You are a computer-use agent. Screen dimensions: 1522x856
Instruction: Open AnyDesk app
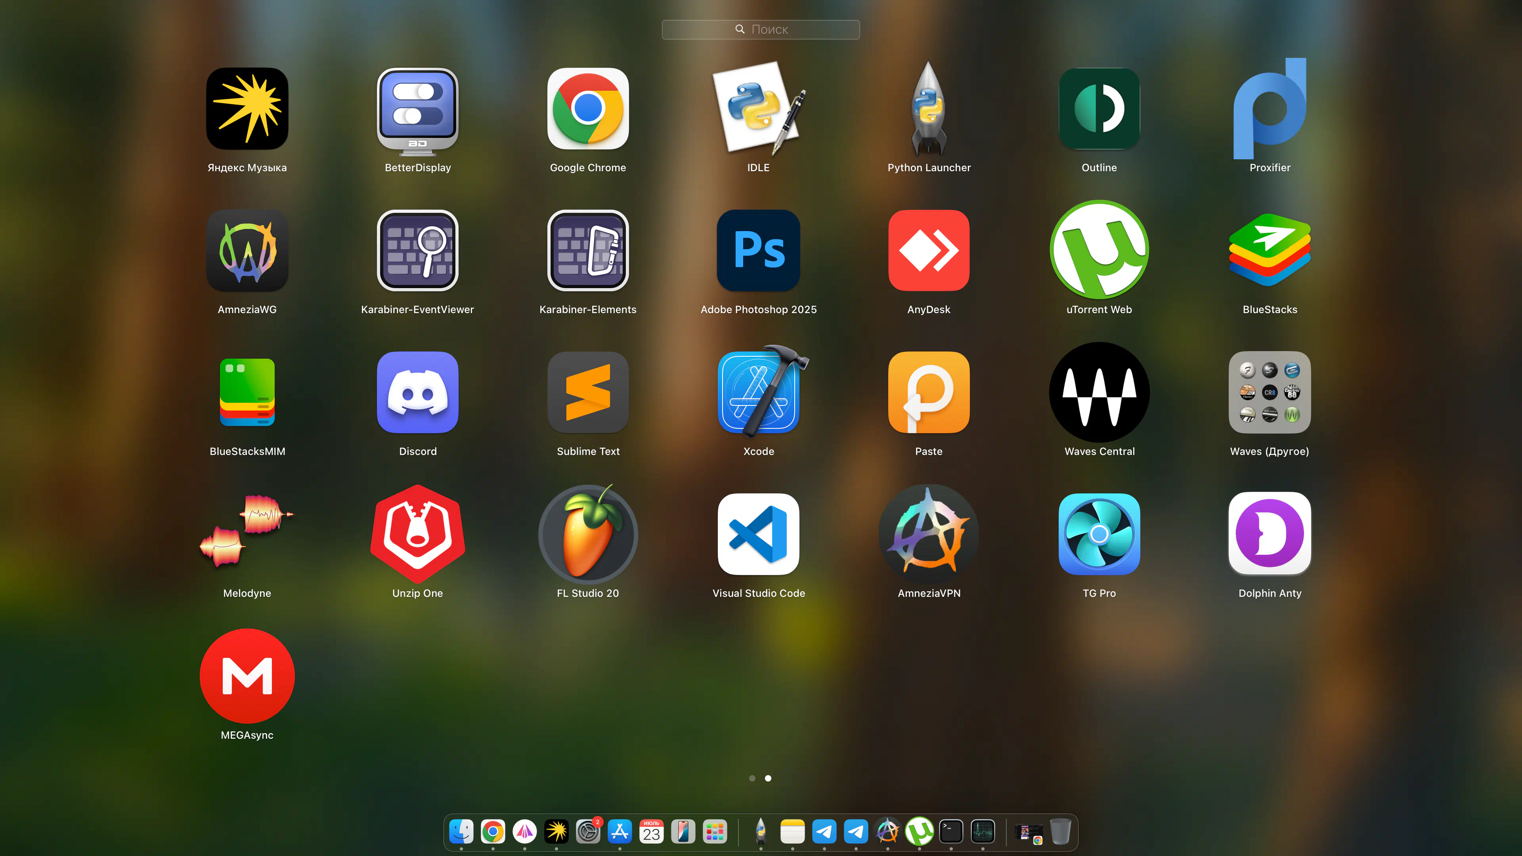(x=929, y=250)
